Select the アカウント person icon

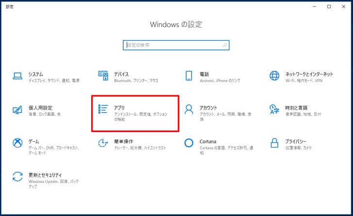[x=189, y=110]
